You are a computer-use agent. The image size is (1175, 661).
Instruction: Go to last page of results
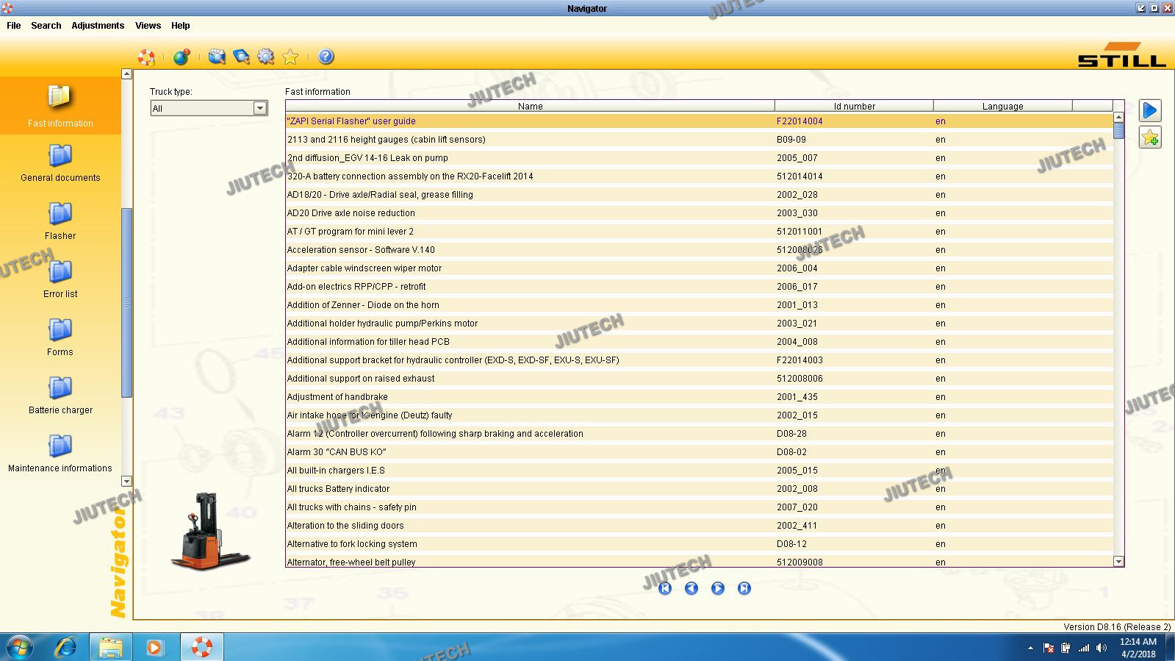click(744, 588)
